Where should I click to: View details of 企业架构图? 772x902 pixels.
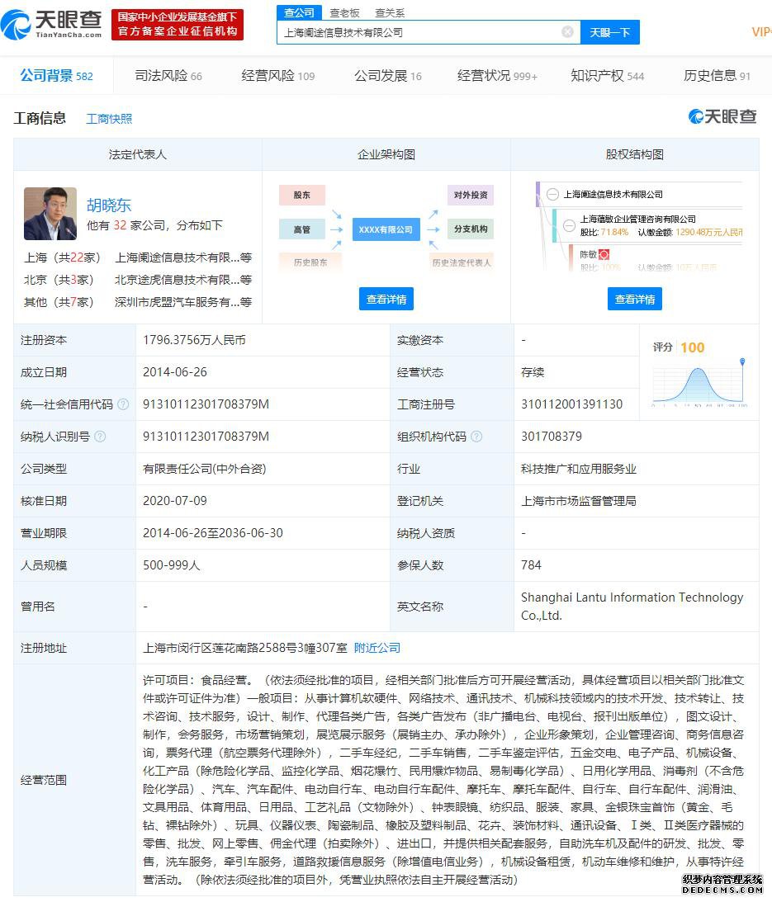pyautogui.click(x=386, y=299)
